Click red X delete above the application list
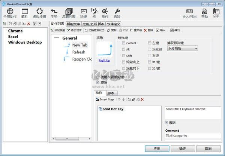 click(29, 24)
